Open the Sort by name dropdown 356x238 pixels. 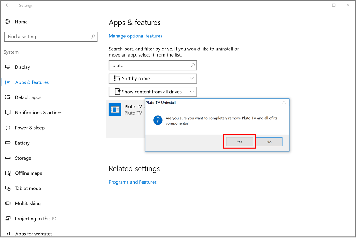(x=153, y=79)
